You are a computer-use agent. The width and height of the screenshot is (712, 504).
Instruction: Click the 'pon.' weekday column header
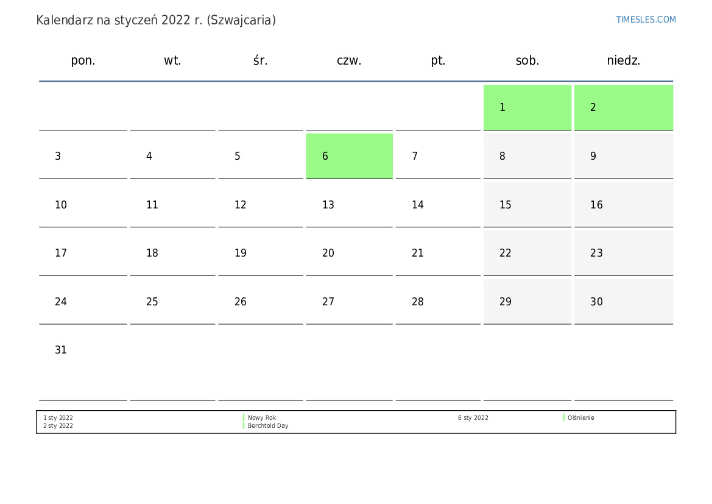[83, 60]
